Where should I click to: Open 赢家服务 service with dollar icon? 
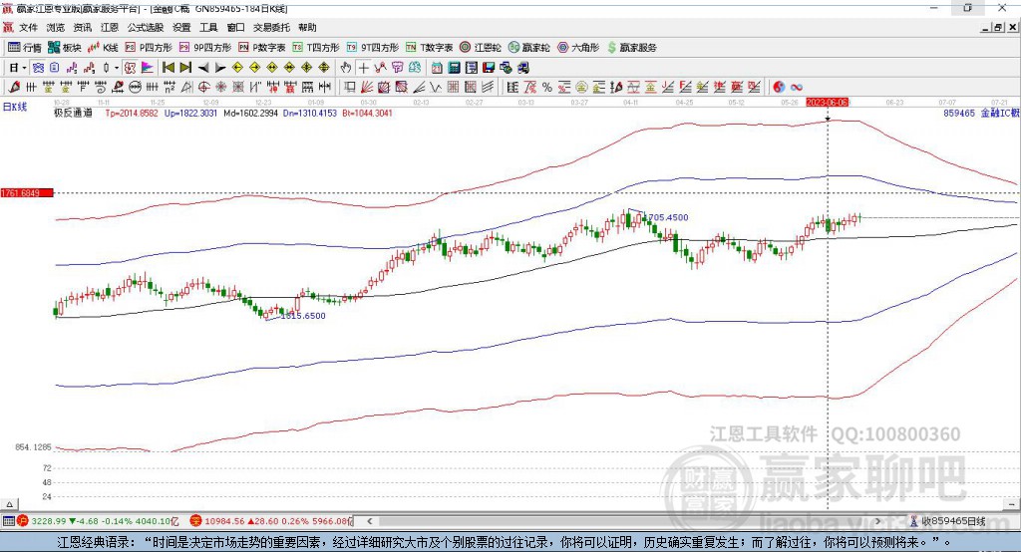coord(631,48)
